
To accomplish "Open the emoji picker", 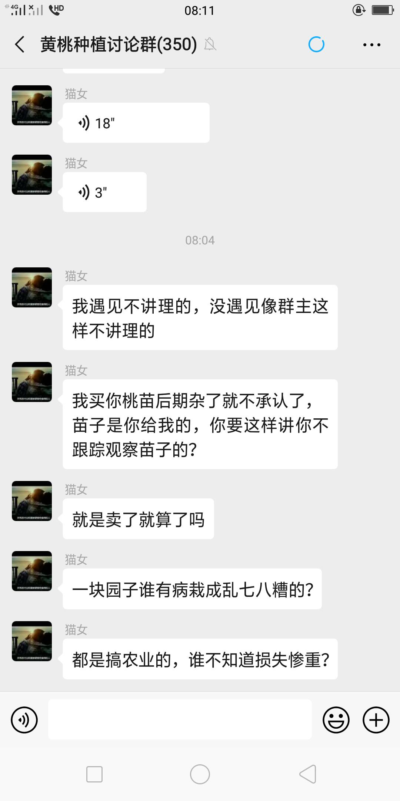I will (336, 720).
